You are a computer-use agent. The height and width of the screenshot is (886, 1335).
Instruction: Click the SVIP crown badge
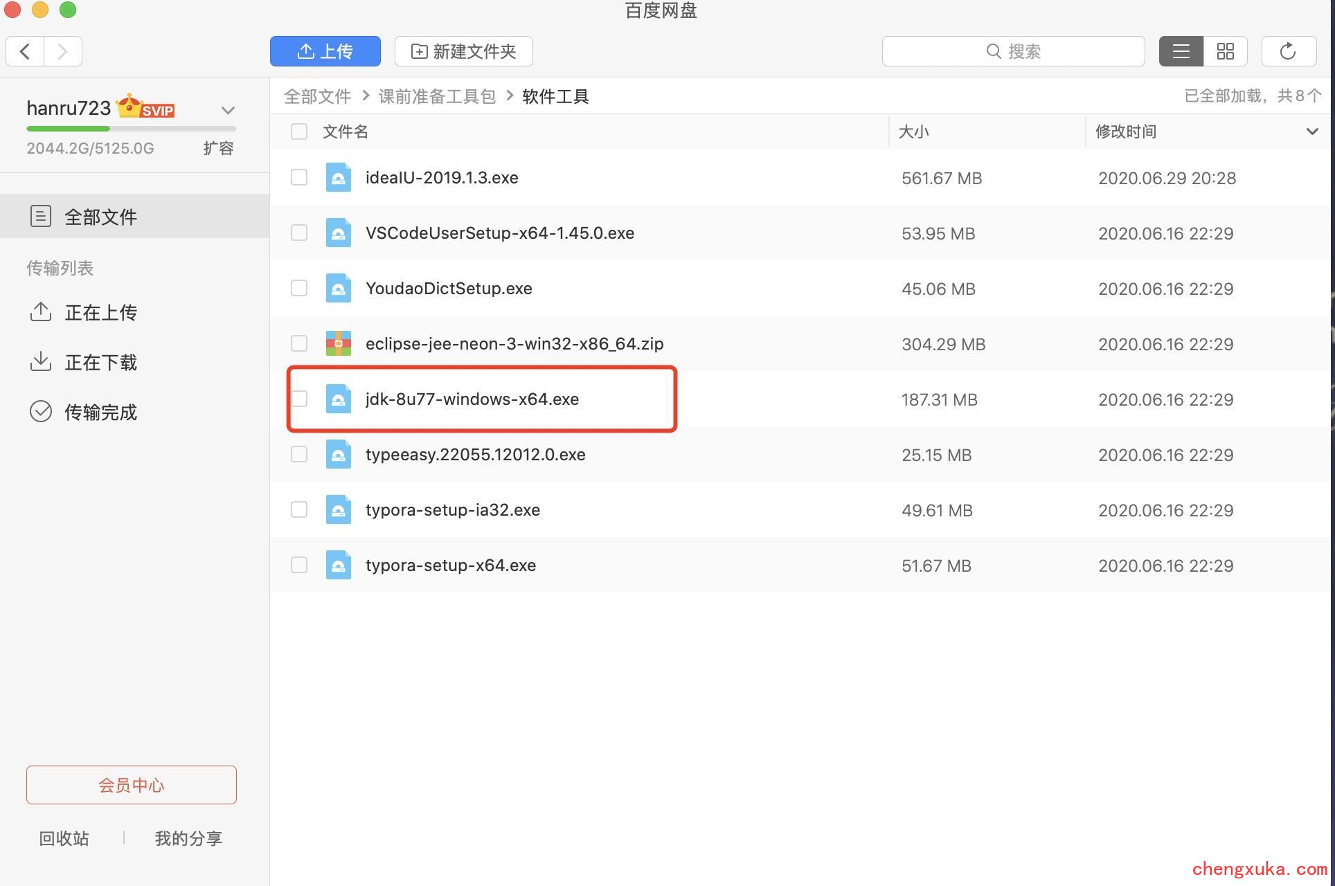click(145, 107)
